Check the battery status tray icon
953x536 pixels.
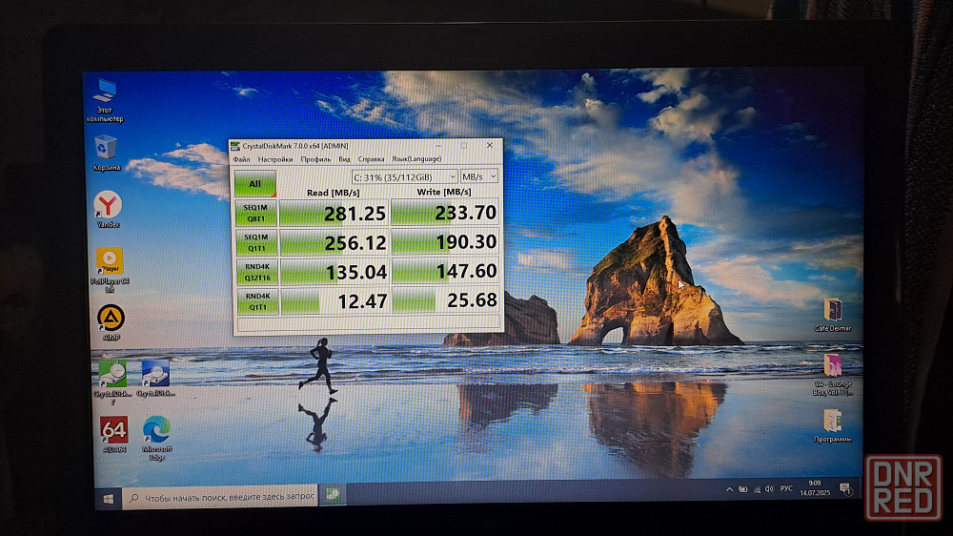pos(742,489)
